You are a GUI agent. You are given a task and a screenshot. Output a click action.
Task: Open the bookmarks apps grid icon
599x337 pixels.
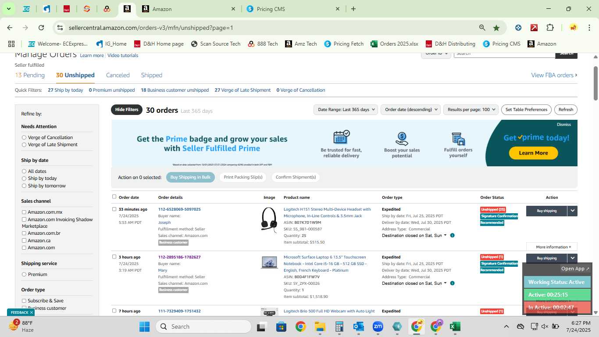(11, 44)
